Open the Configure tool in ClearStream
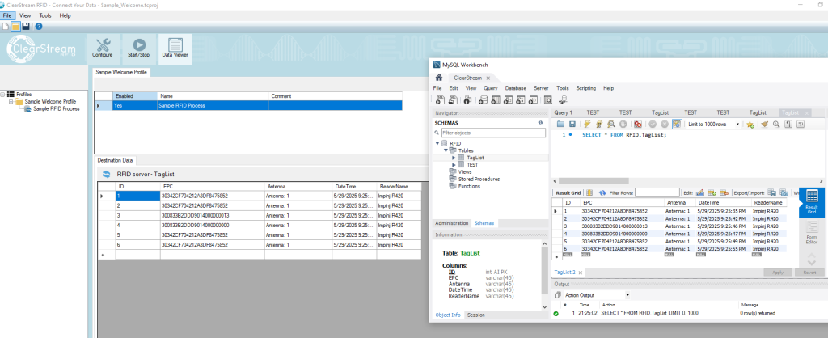 pos(102,49)
